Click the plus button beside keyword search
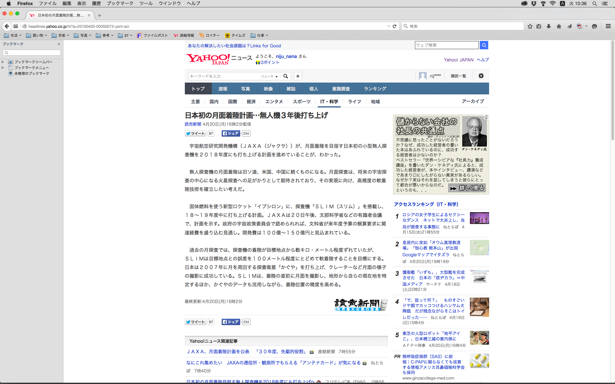 tap(298, 76)
